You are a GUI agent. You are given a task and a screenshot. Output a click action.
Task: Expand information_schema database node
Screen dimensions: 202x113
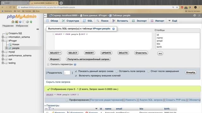[3, 37]
